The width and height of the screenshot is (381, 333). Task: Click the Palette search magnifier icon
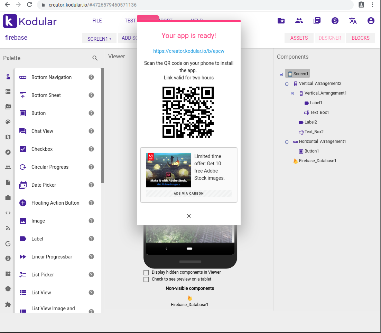[95, 58]
